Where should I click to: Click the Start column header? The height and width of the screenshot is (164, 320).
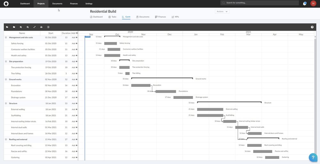pyautogui.click(x=51, y=33)
